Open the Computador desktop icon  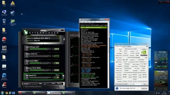point(4,13)
